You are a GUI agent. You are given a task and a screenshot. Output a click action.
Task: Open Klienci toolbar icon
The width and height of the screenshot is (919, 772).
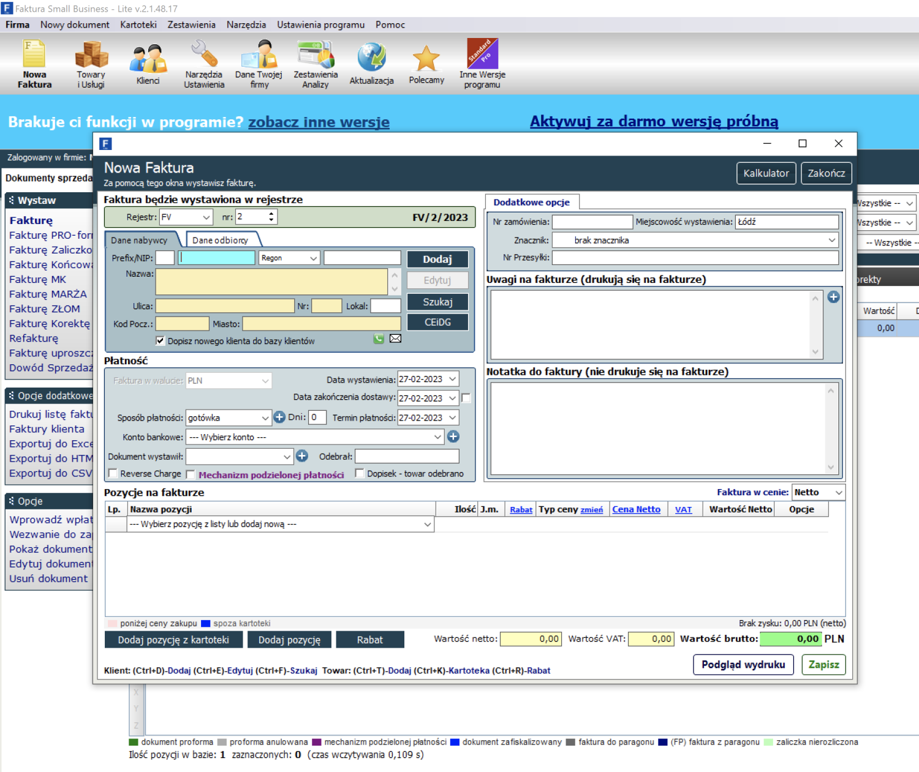click(x=148, y=64)
